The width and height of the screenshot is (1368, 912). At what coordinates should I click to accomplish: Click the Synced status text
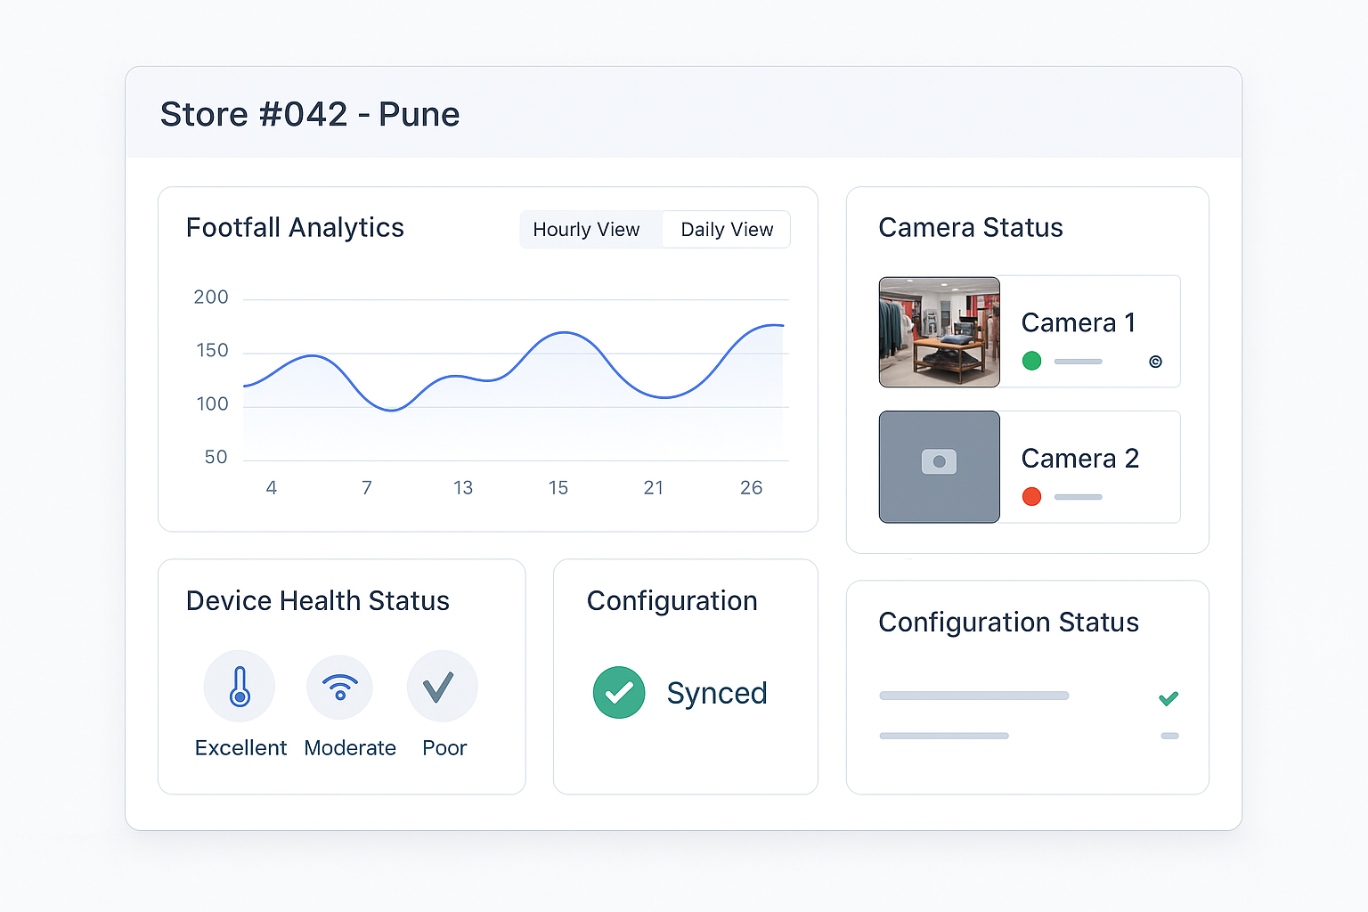point(717,693)
